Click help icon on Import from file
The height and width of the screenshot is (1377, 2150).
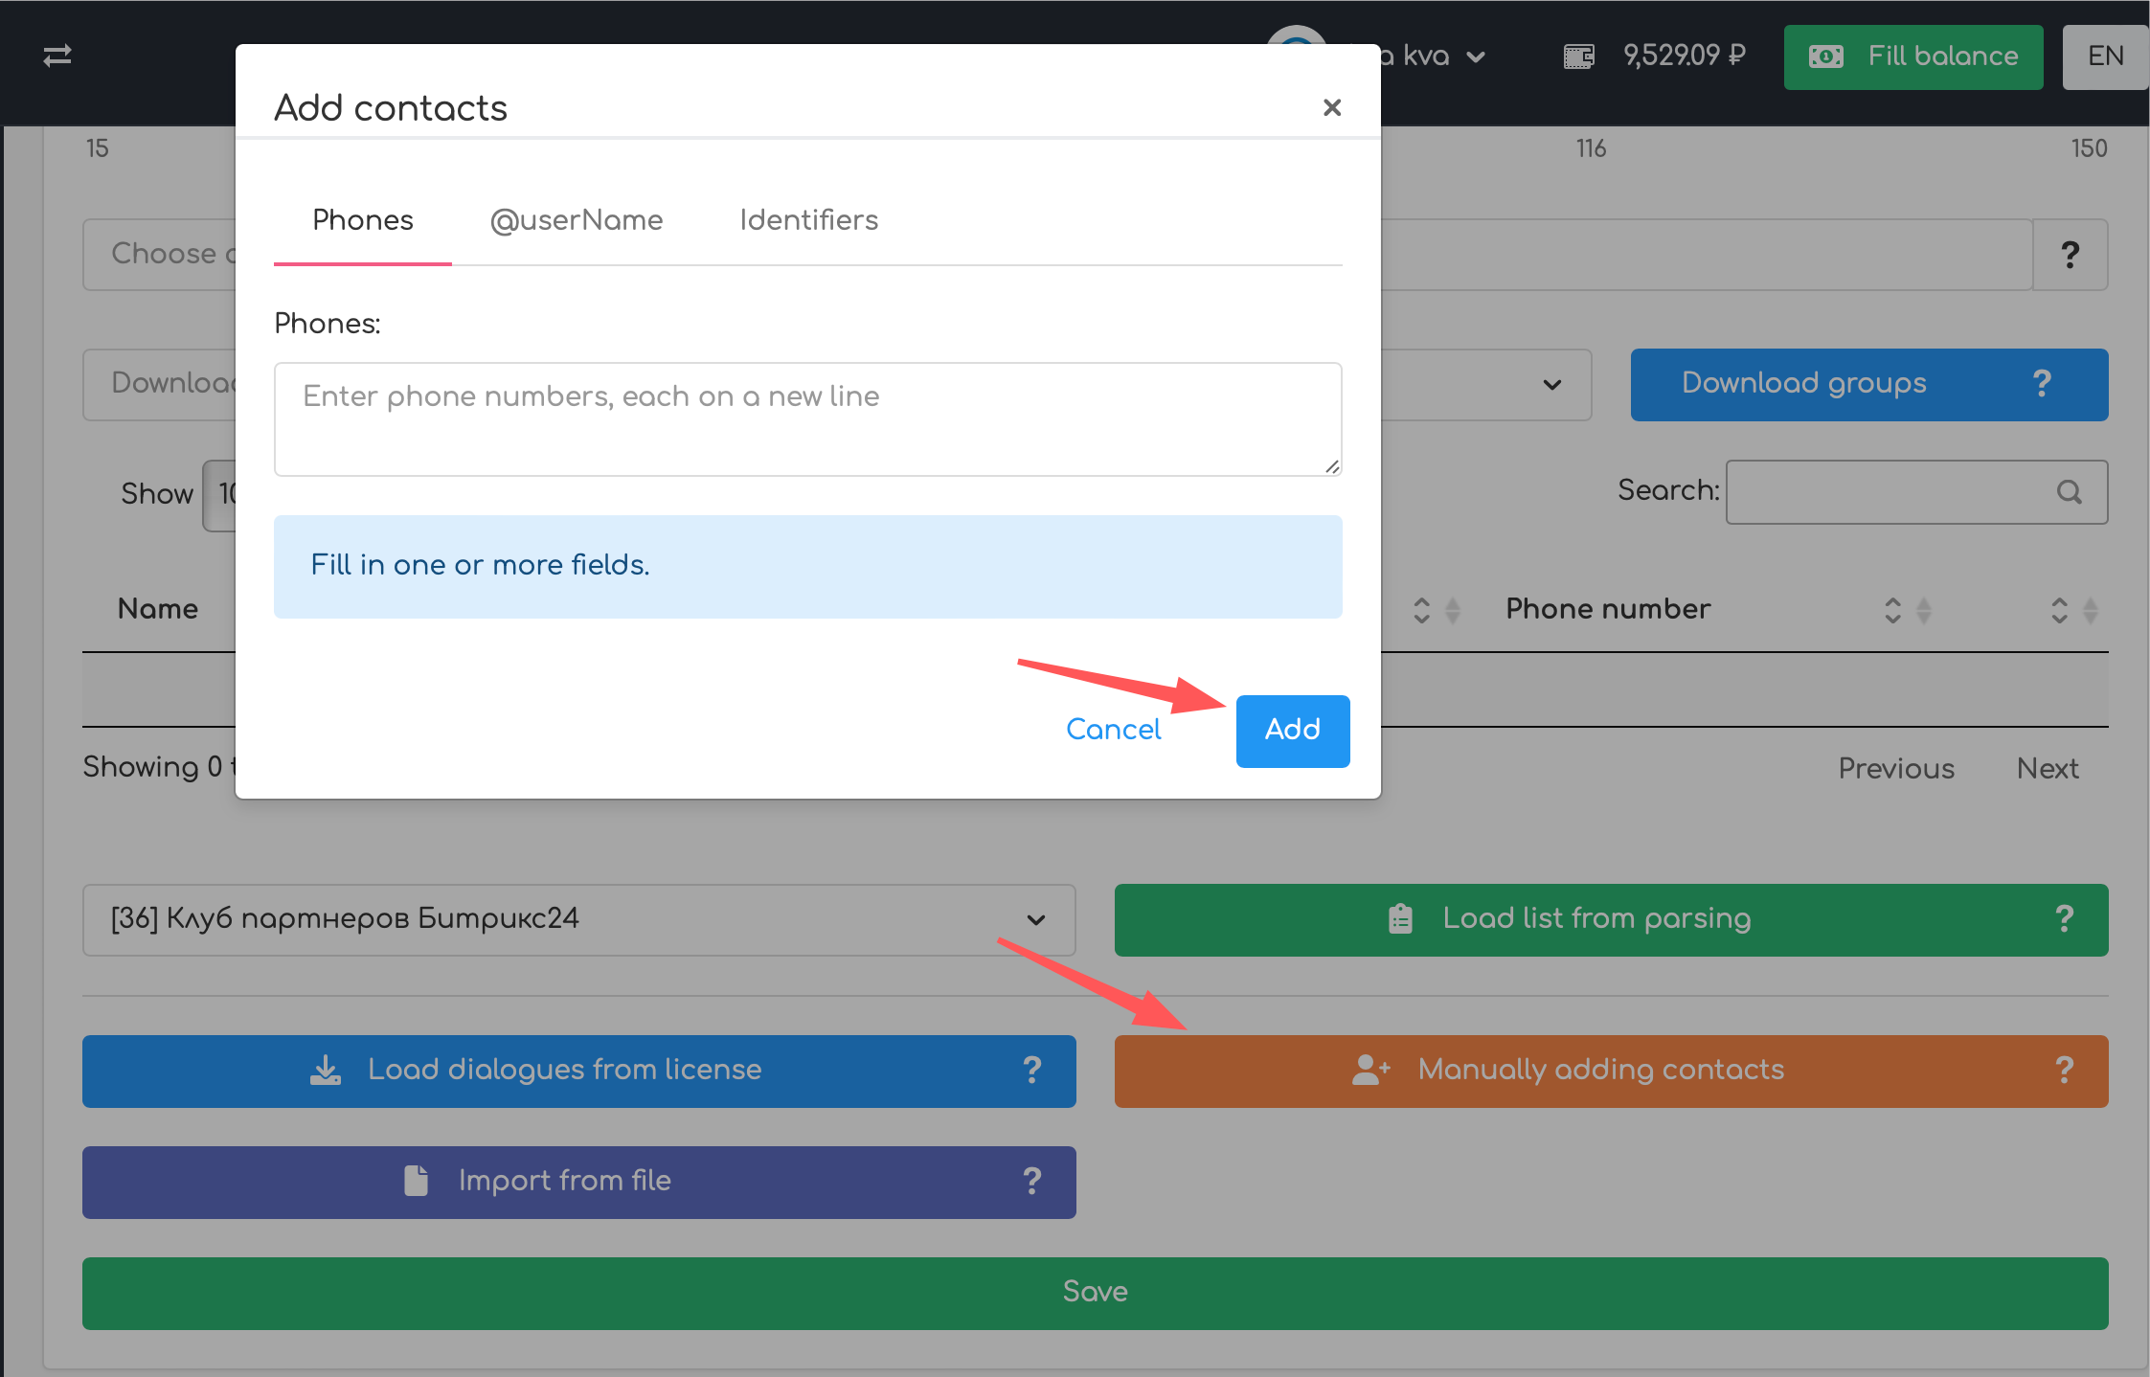coord(1031,1182)
